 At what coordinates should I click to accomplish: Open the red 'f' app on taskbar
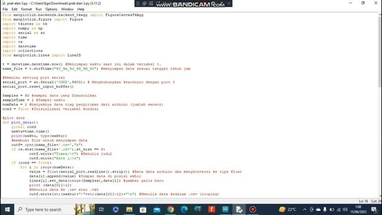point(212,210)
